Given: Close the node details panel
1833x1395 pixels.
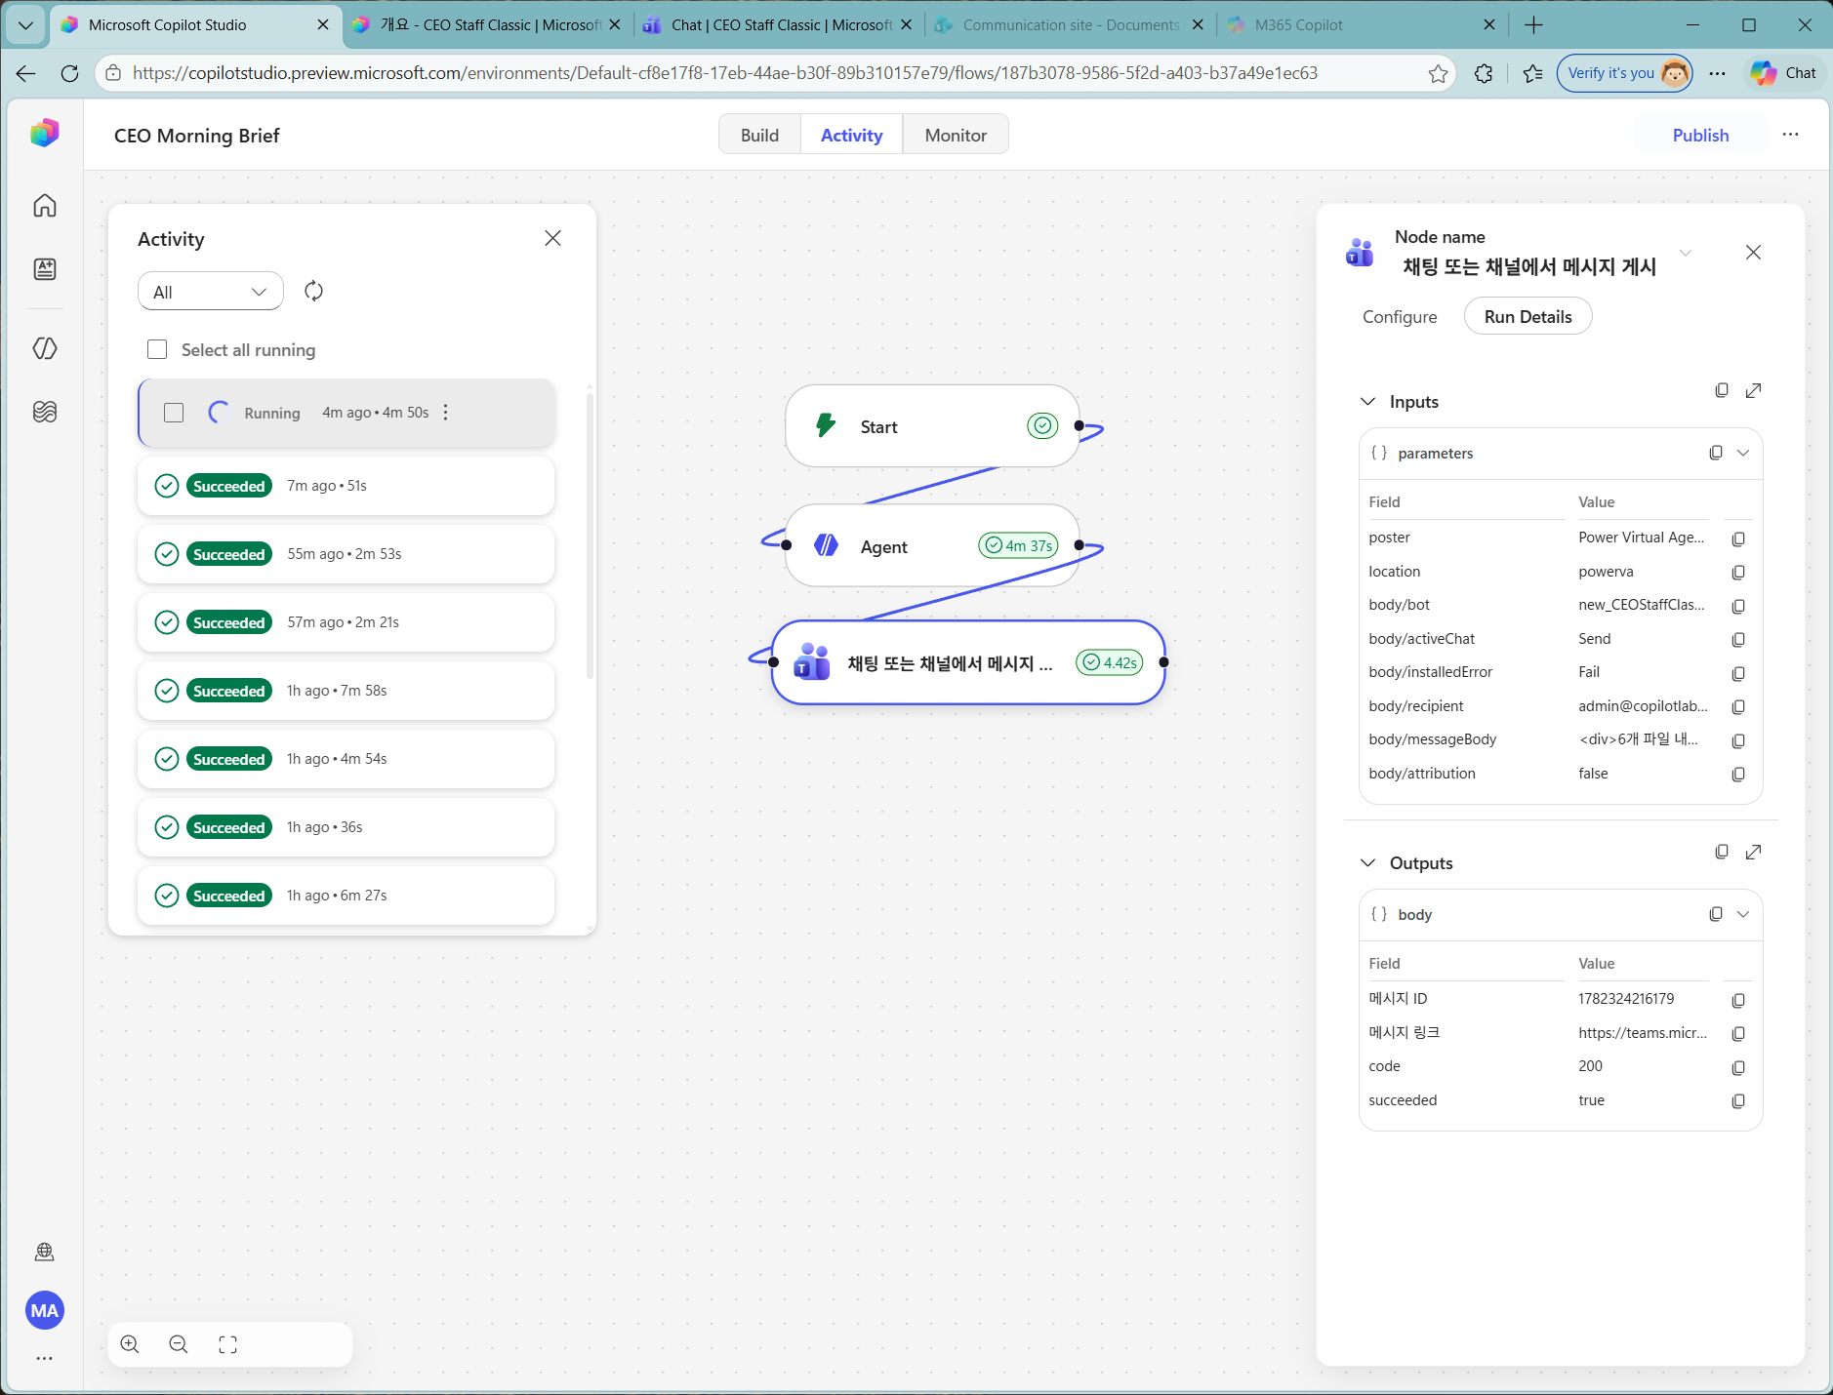Looking at the screenshot, I should click(1753, 253).
